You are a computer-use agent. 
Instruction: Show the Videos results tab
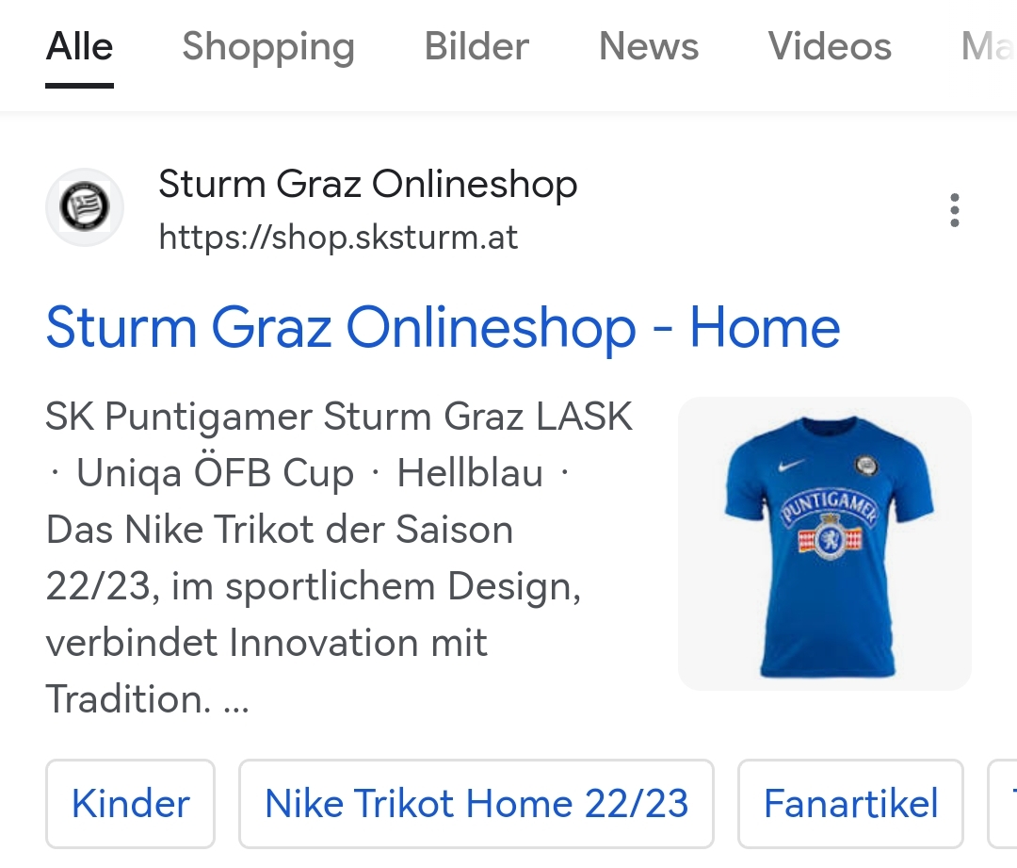pyautogui.click(x=830, y=47)
